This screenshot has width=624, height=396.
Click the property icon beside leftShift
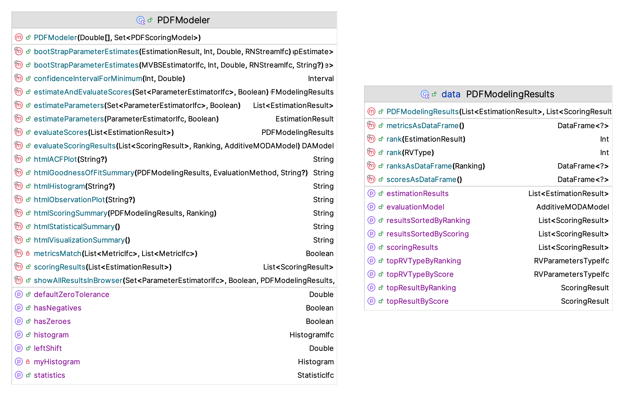(19, 348)
